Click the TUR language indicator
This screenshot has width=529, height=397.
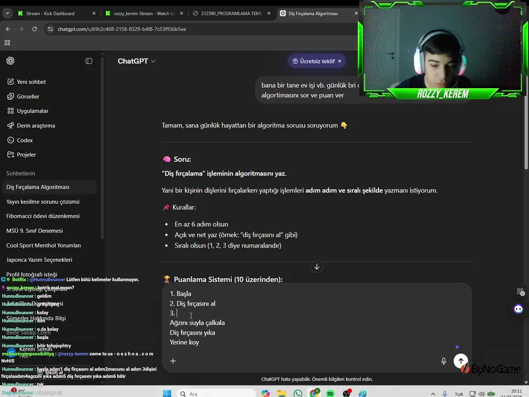click(x=459, y=394)
